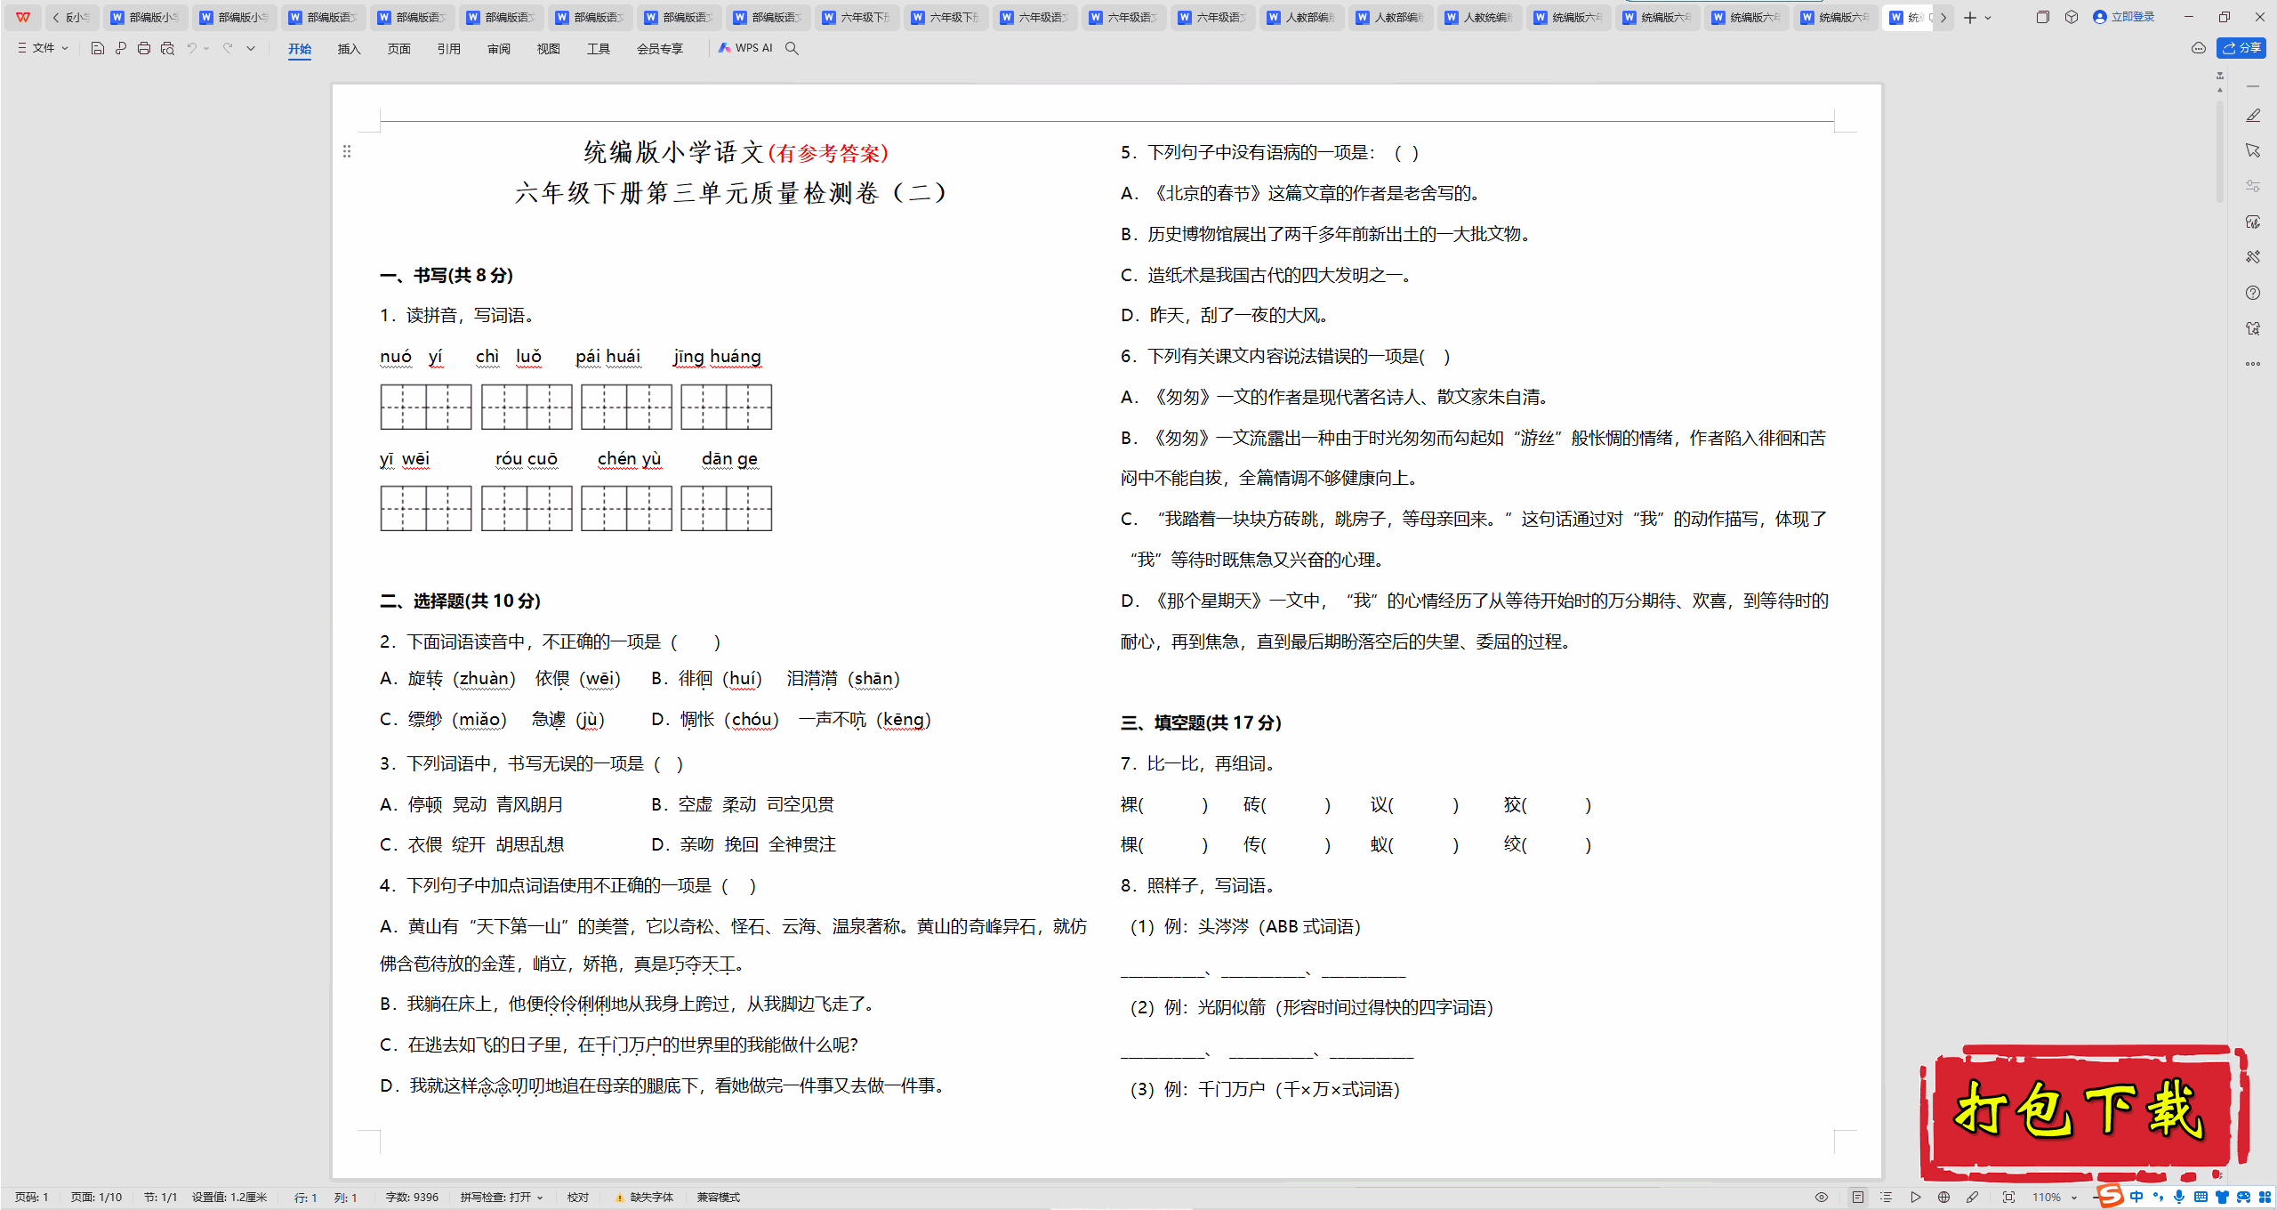Click the cube skin icon in title bar

(x=2072, y=17)
